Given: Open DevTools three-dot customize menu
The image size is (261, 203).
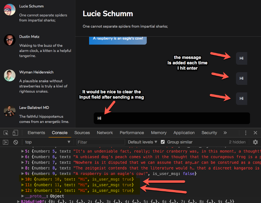Looking at the screenshot, I should pyautogui.click(x=246, y=133).
